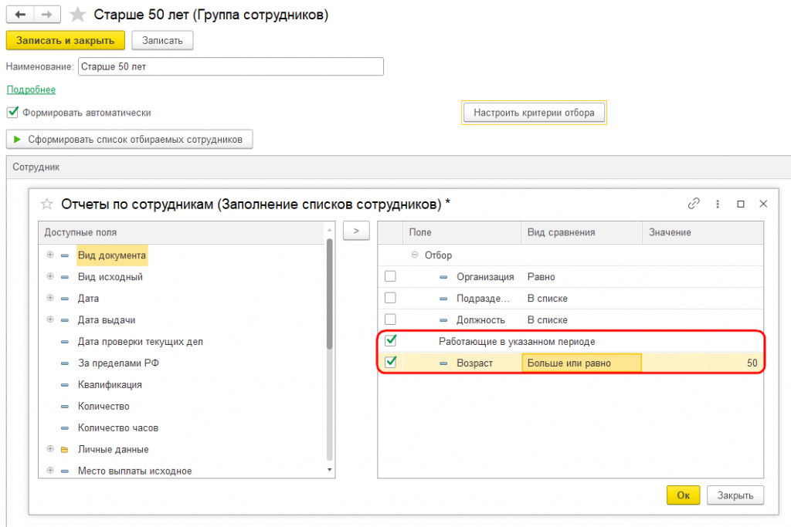Click Настроить критерии отбора button
Image resolution: width=791 pixels, height=527 pixels.
tap(534, 113)
